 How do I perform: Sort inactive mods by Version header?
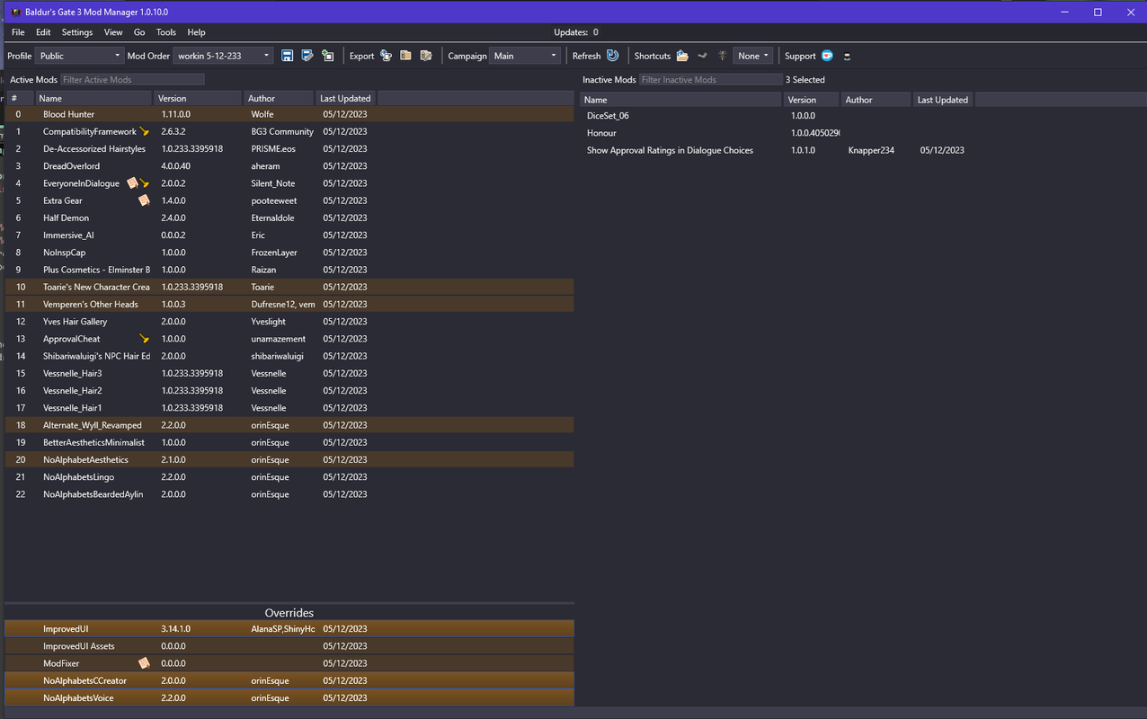812,100
